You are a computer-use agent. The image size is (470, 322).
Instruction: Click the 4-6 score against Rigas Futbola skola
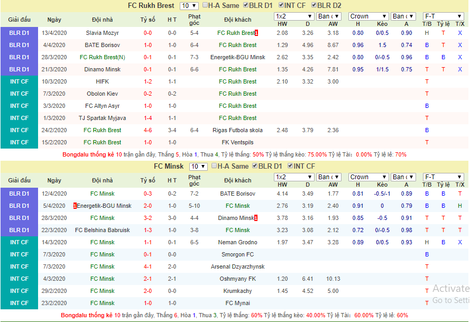148,130
